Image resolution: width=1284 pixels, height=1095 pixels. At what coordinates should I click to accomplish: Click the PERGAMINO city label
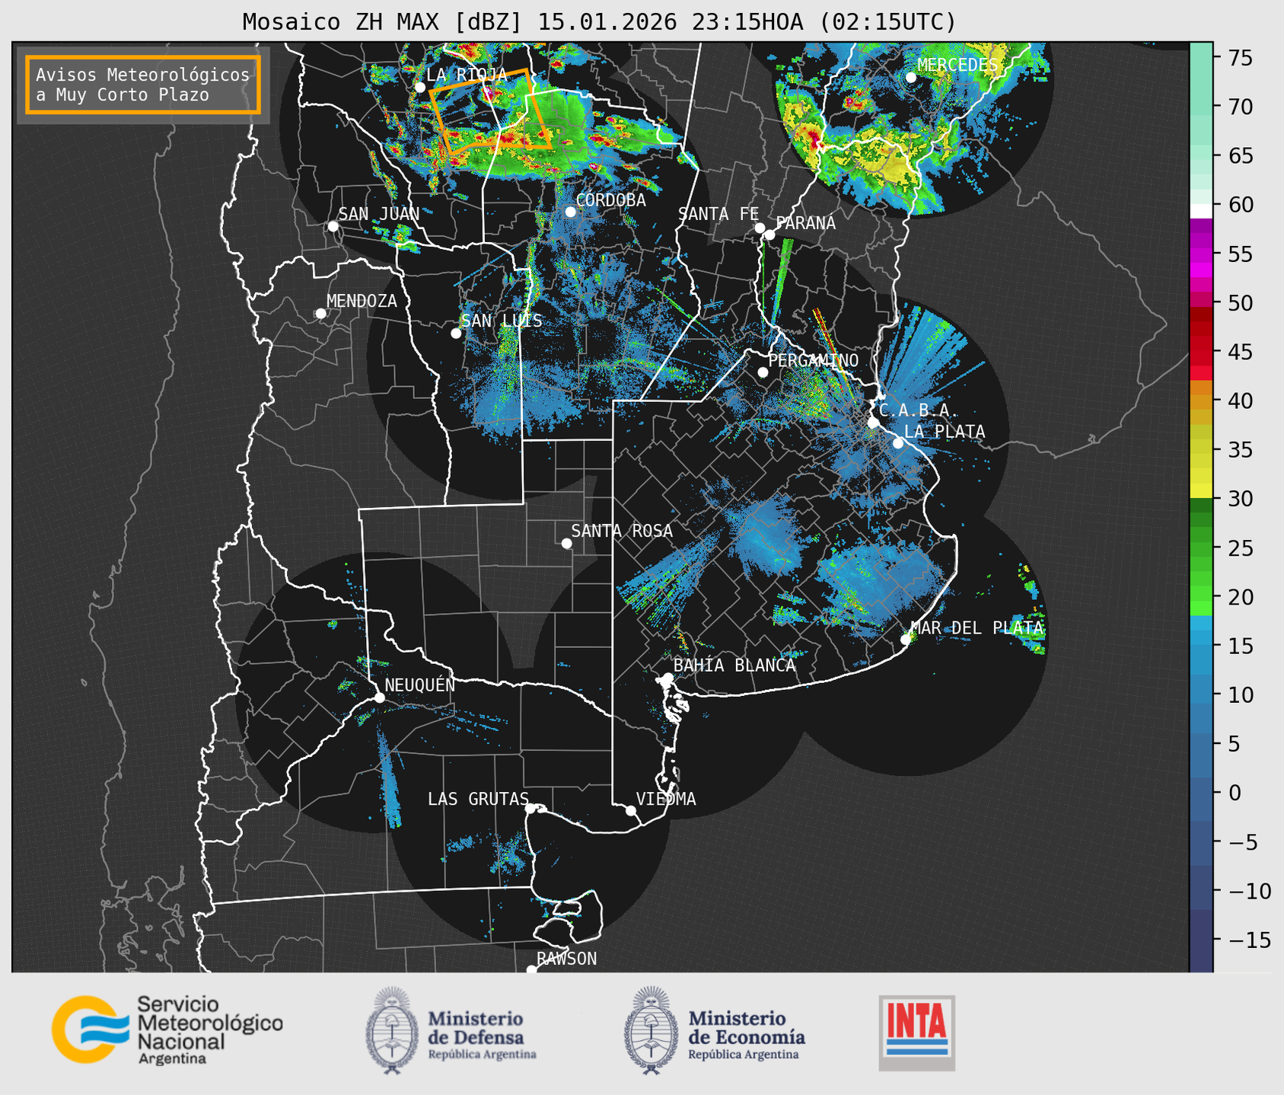click(813, 360)
